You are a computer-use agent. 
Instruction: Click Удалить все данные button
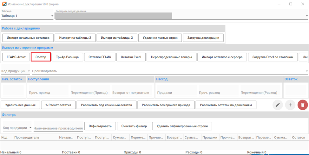tap(20, 105)
